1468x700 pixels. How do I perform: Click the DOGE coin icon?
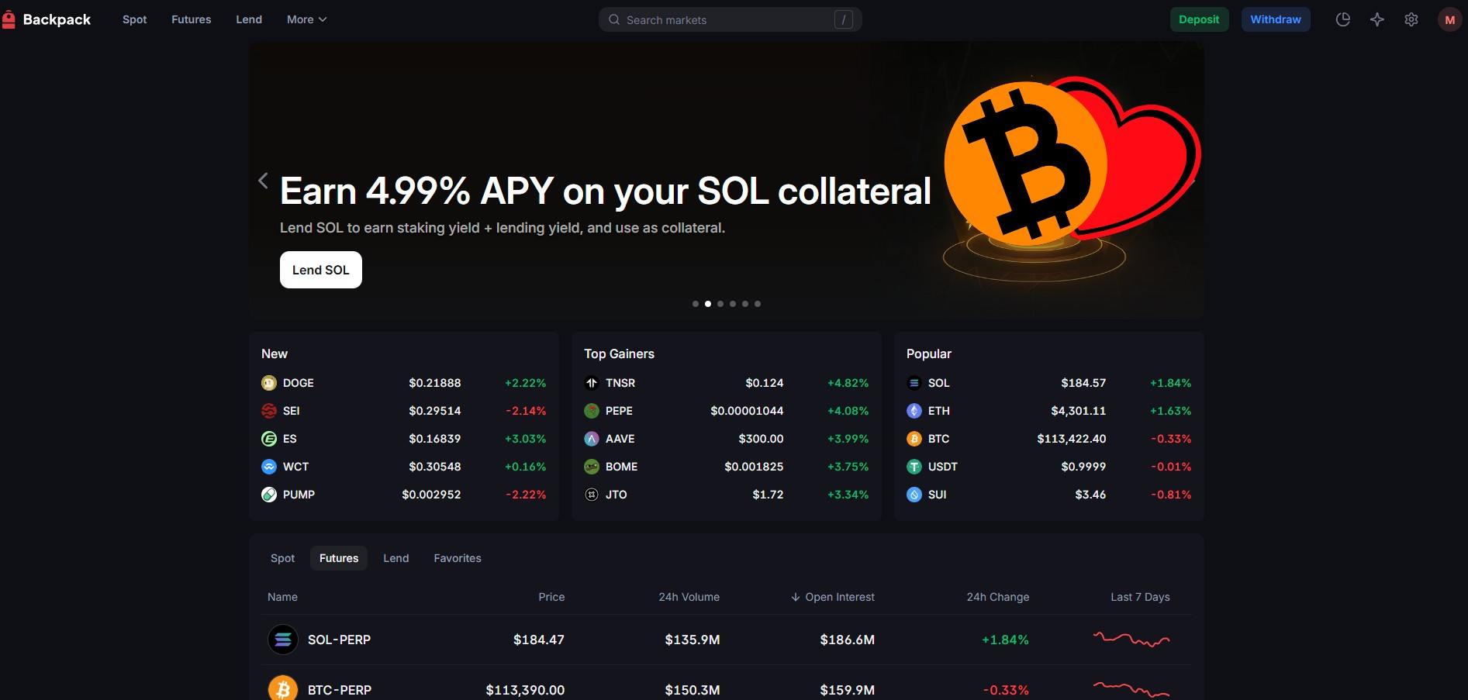[x=269, y=383]
